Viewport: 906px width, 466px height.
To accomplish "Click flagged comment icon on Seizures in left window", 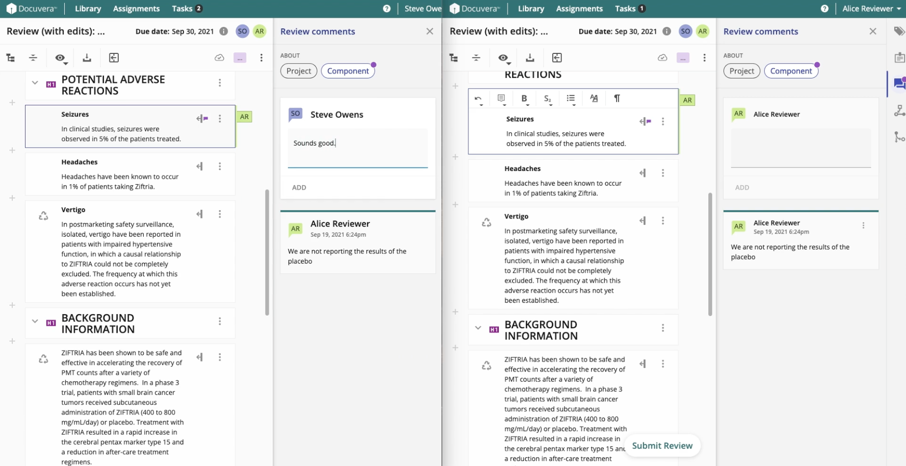I will [202, 119].
